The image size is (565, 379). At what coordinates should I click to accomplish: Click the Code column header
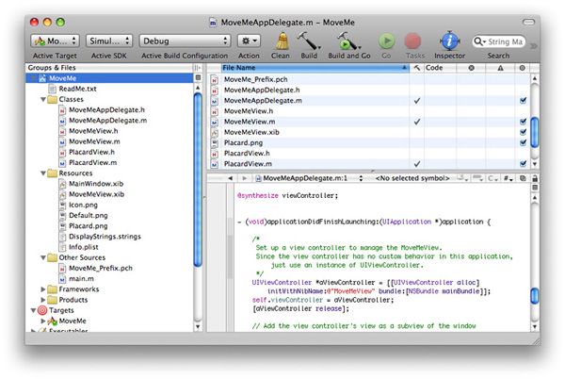coord(440,68)
